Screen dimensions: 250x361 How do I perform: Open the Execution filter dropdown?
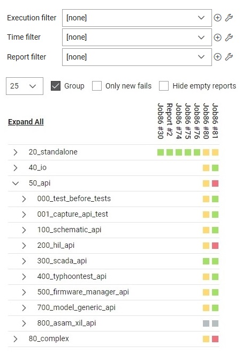(x=137, y=18)
